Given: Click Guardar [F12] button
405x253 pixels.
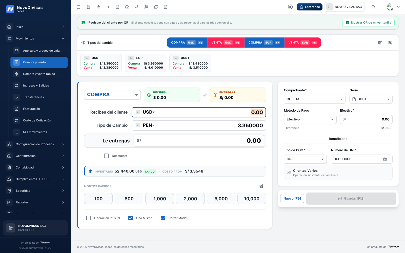Looking at the screenshot, I should point(351,199).
